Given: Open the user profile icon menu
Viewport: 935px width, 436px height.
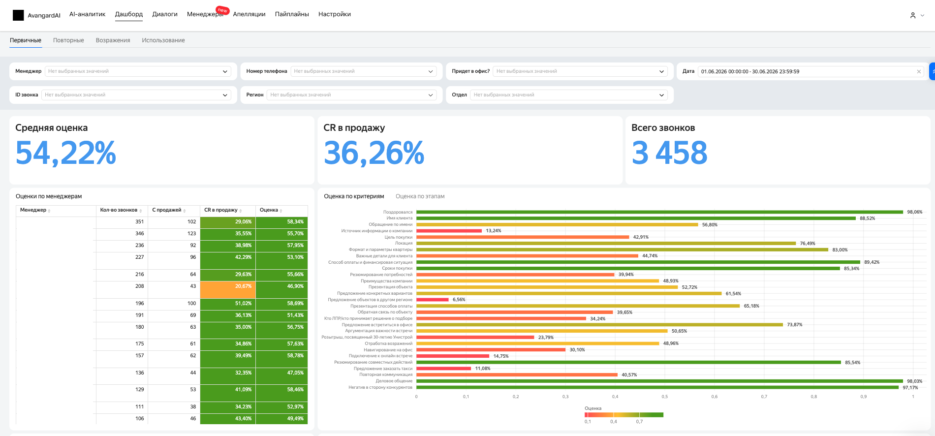Looking at the screenshot, I should tap(913, 15).
